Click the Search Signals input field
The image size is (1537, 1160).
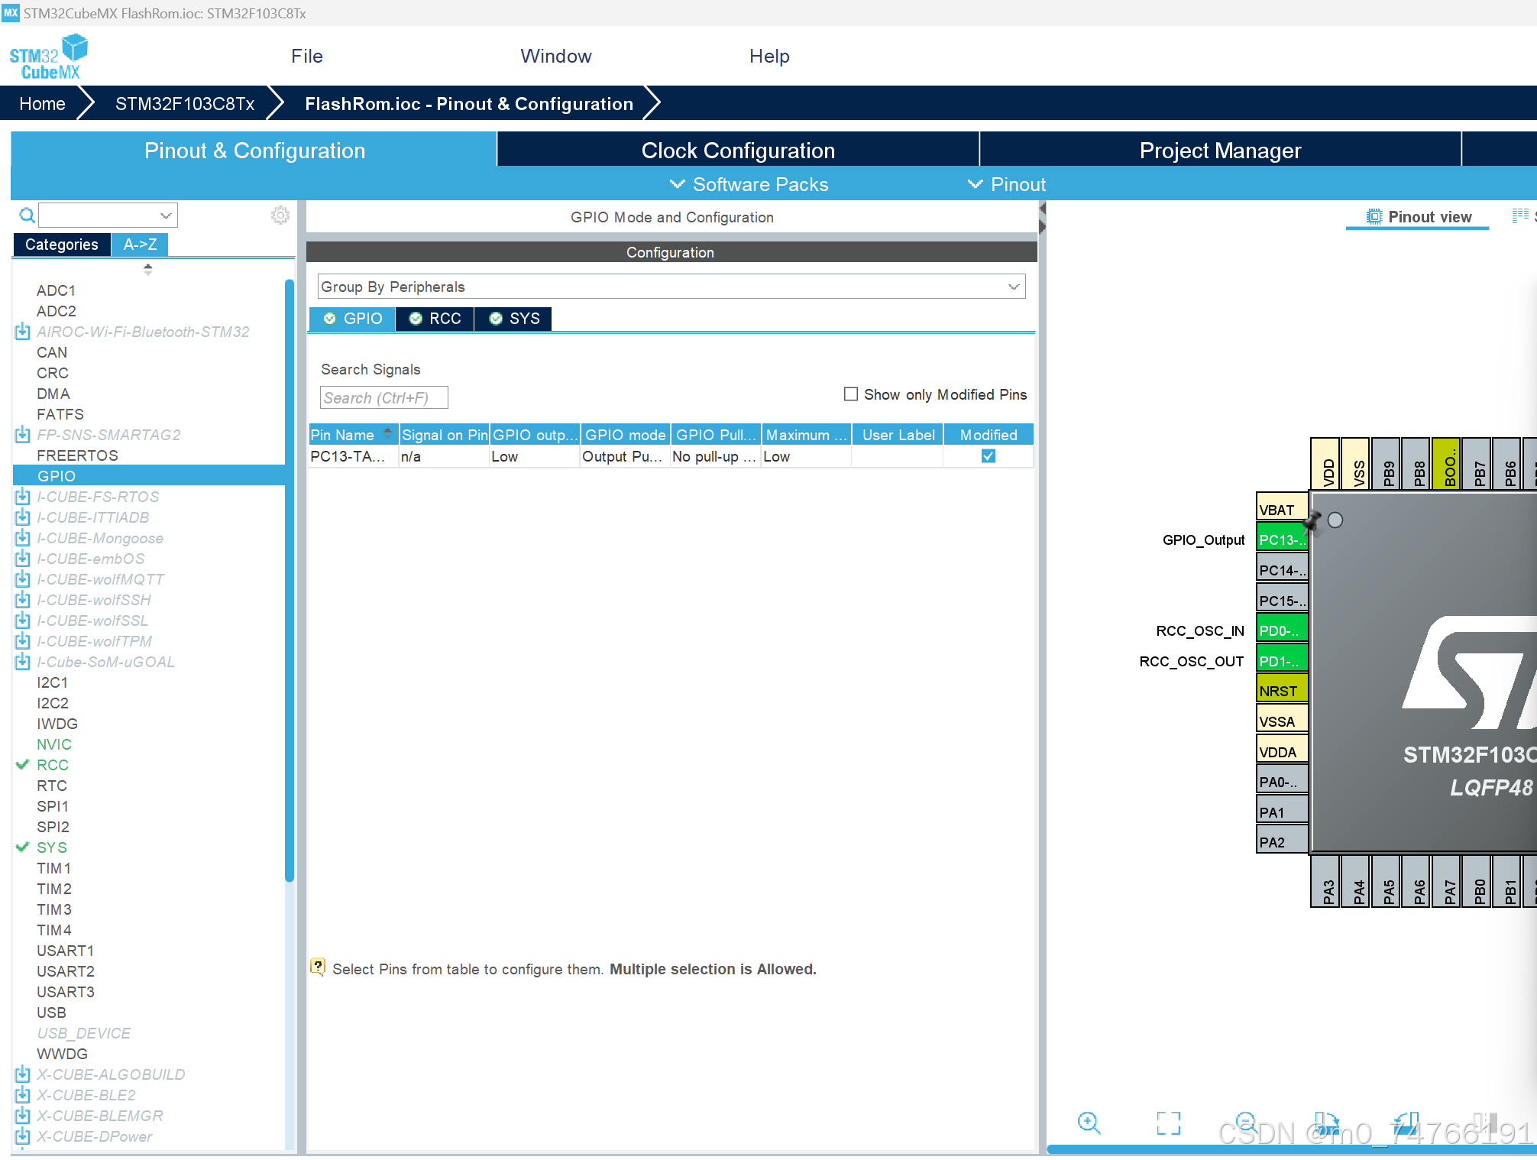[383, 397]
